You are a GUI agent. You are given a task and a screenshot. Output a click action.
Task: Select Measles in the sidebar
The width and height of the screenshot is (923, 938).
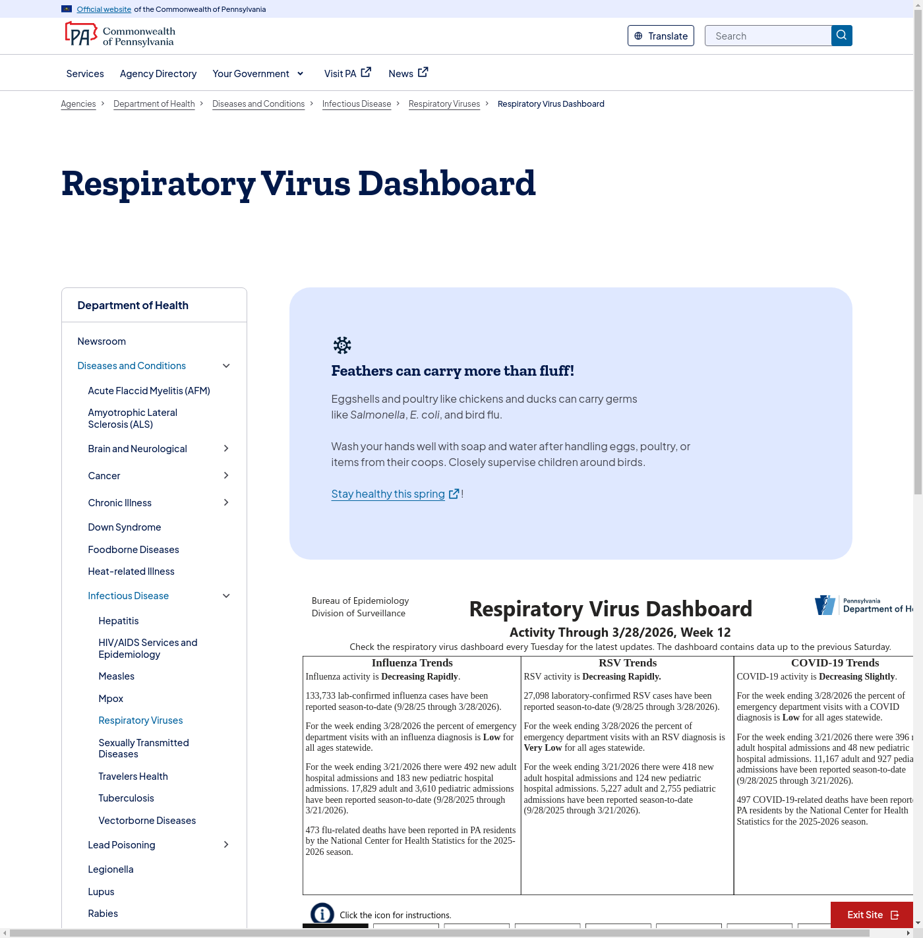coord(117,676)
